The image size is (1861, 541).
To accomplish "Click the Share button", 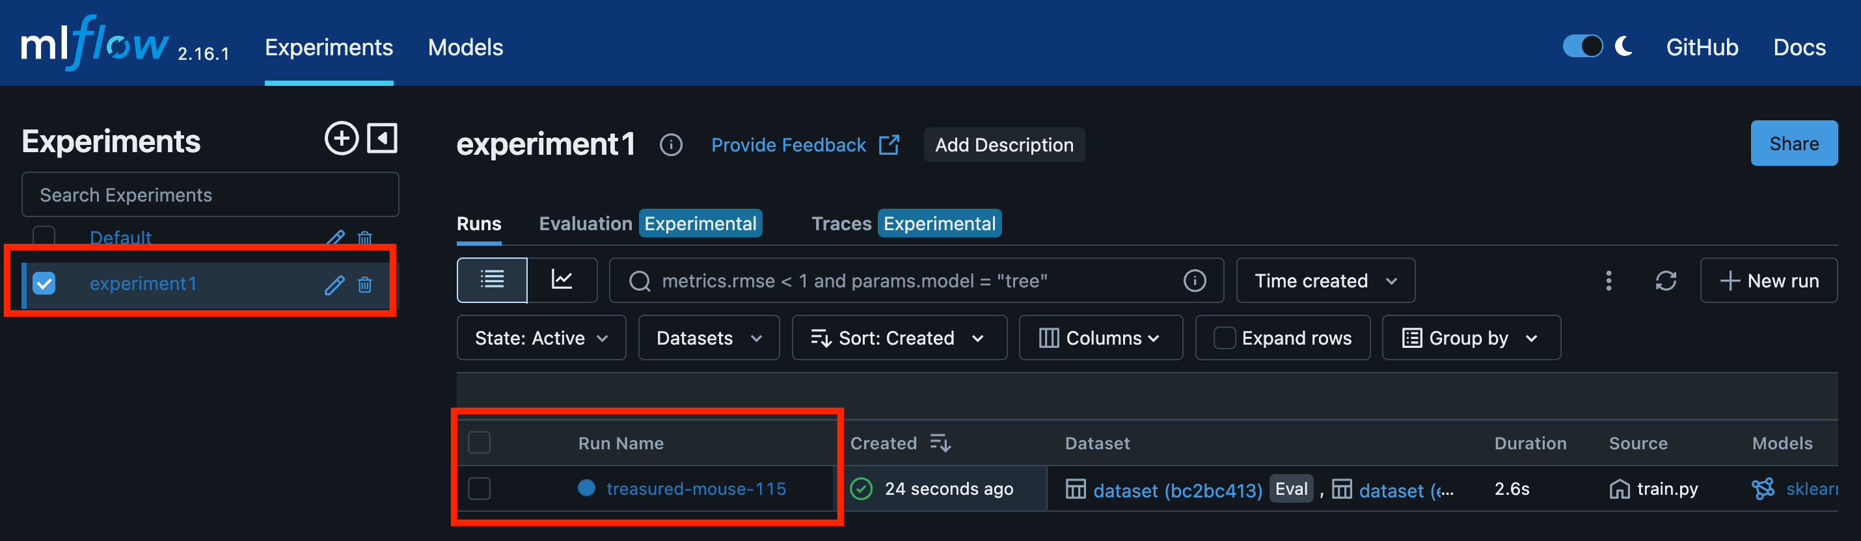I will pyautogui.click(x=1793, y=144).
